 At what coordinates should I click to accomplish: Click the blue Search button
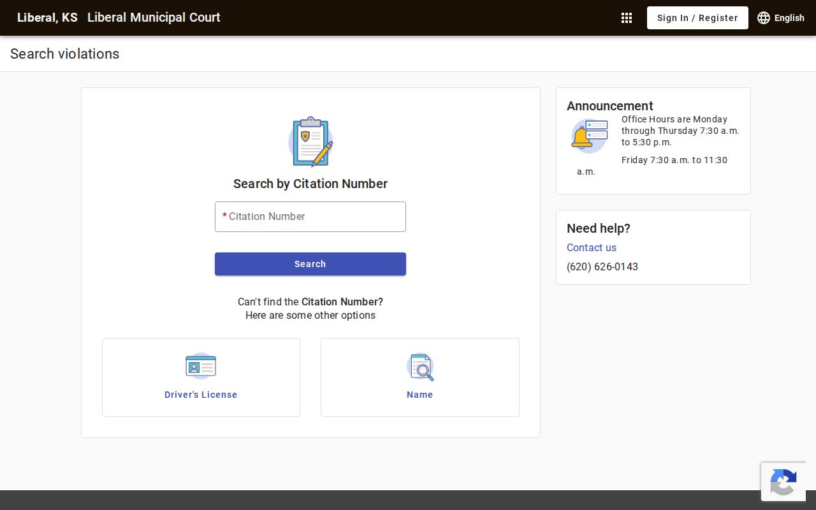[310, 264]
